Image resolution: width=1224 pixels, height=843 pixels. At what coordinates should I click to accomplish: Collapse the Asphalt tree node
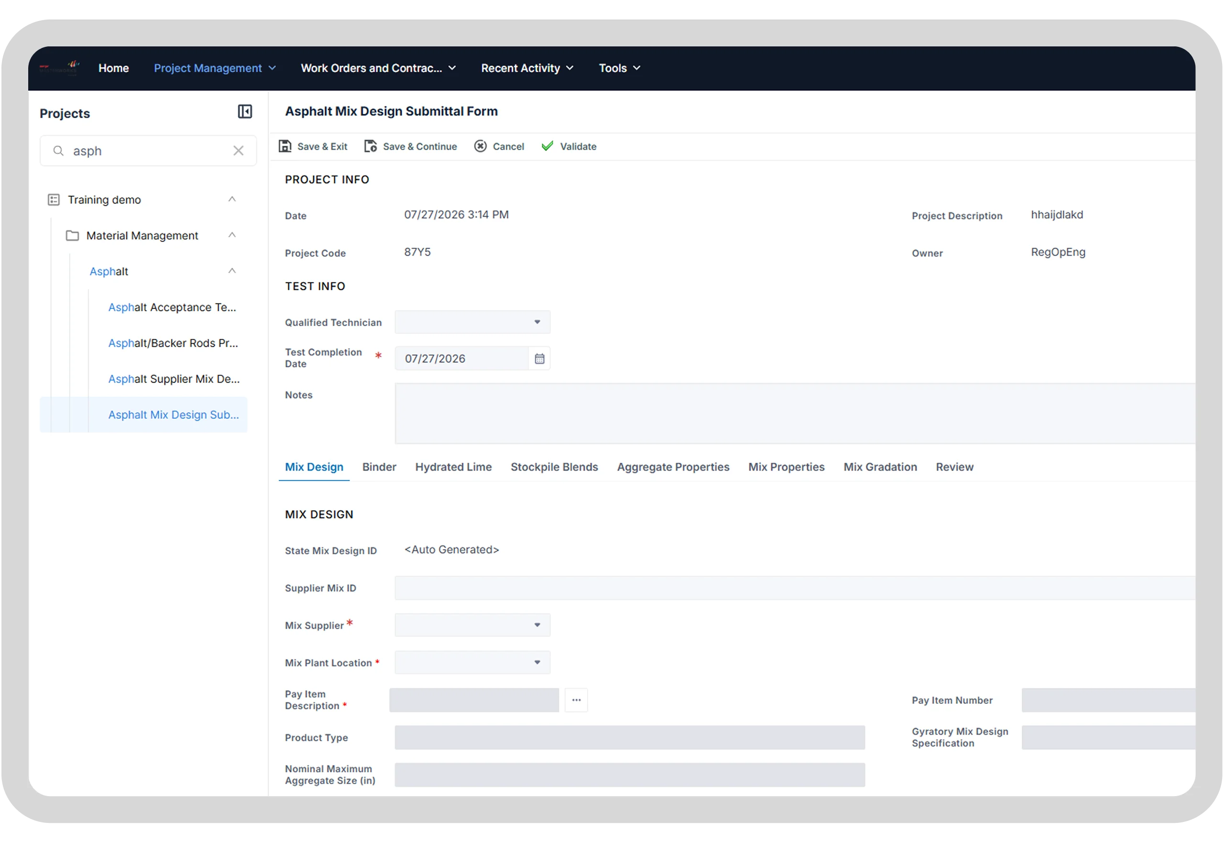click(232, 271)
